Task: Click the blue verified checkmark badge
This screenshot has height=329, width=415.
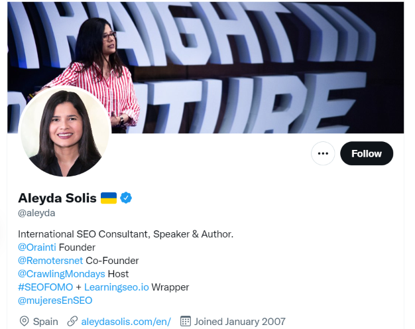Action: [126, 198]
